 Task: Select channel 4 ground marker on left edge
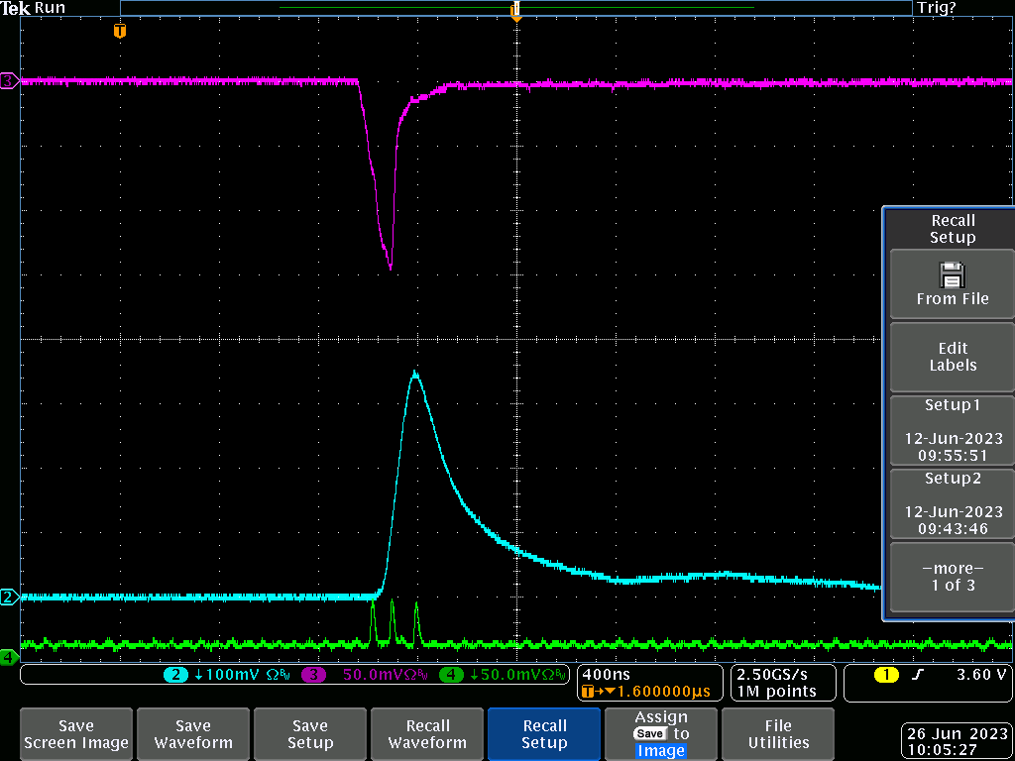(x=9, y=657)
